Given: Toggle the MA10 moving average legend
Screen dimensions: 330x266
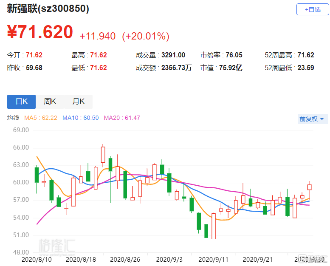Looking at the screenshot, I should click(81, 118).
